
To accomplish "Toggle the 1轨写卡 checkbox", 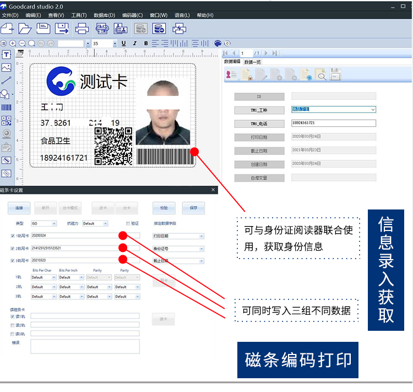I will pos(13,236).
